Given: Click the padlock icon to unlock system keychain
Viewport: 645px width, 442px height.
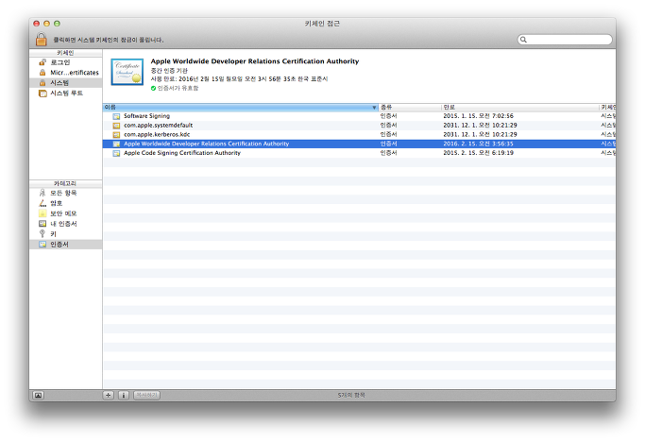Looking at the screenshot, I should pyautogui.click(x=41, y=40).
